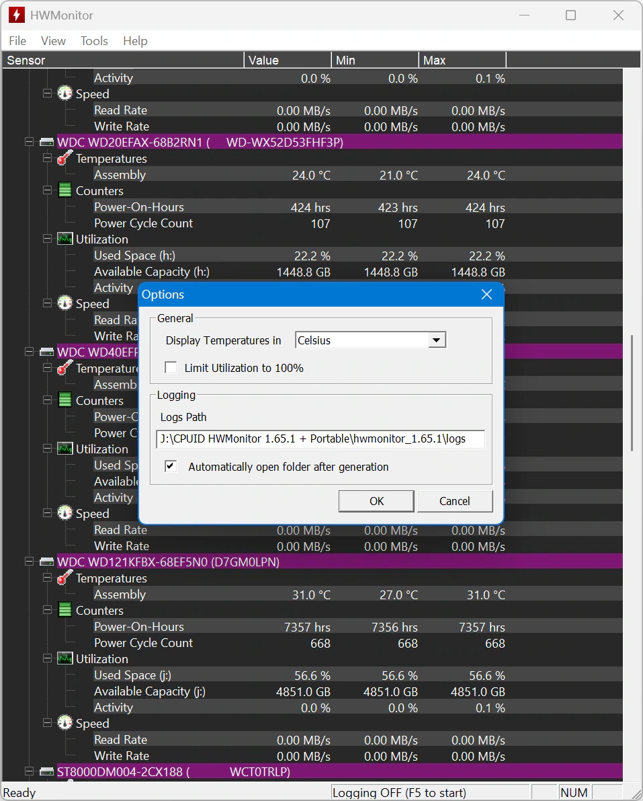Click the Sensor column header
The image size is (643, 801).
click(x=123, y=61)
